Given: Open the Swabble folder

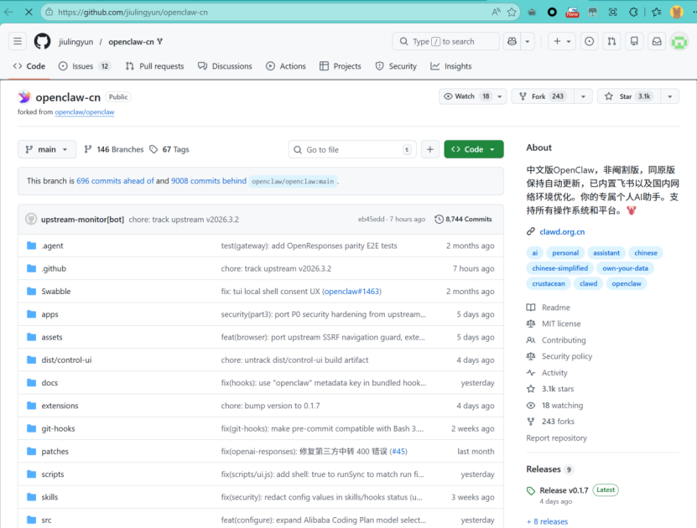Looking at the screenshot, I should click(x=56, y=292).
